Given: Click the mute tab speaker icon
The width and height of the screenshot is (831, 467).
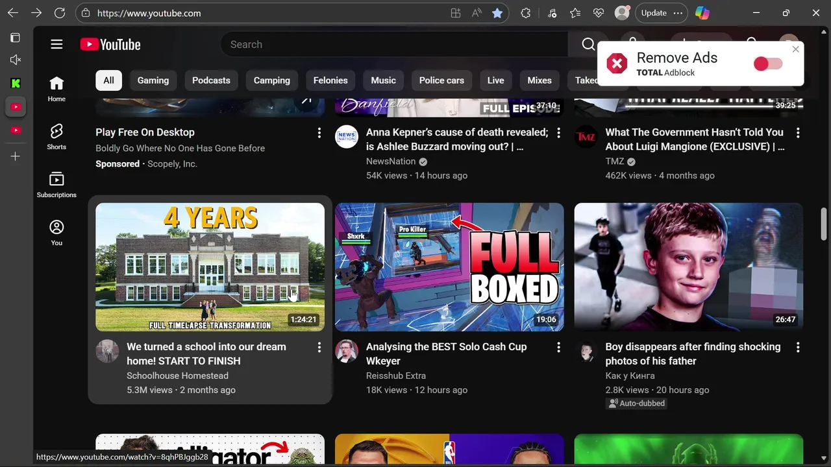Looking at the screenshot, I should click(x=16, y=60).
